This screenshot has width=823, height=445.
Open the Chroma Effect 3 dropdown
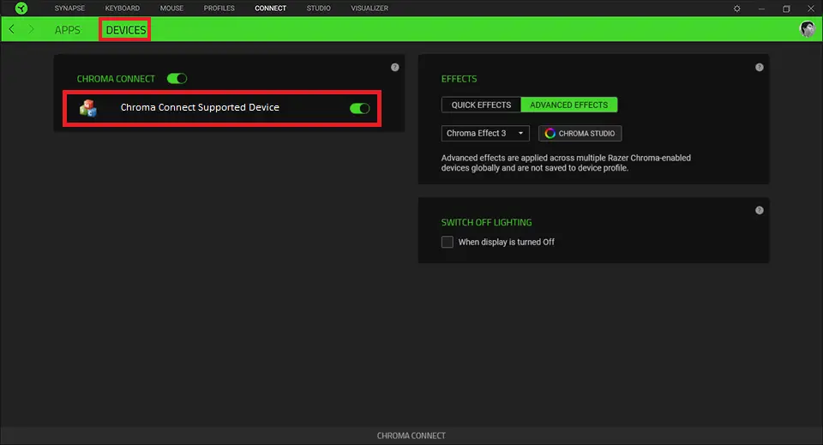tap(485, 133)
